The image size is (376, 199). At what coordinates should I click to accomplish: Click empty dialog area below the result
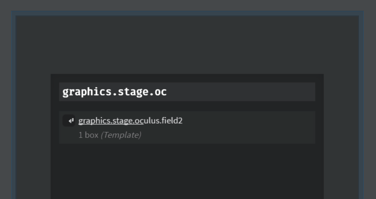tap(187, 171)
